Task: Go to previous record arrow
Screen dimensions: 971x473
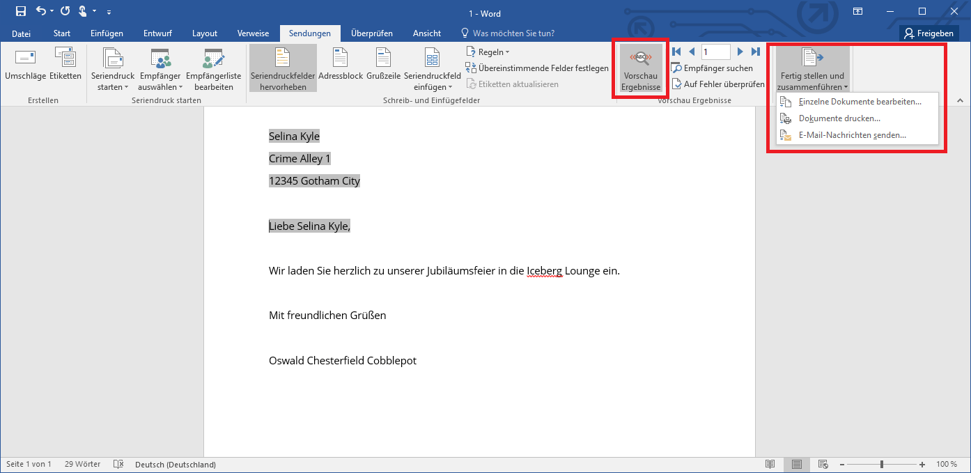Action: pyautogui.click(x=692, y=52)
